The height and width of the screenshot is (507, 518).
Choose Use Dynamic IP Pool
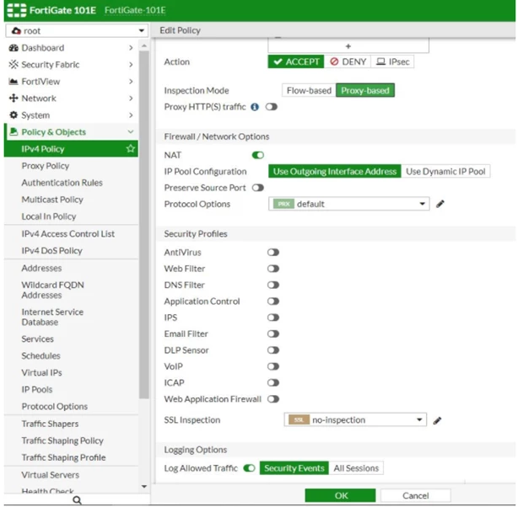coord(445,172)
